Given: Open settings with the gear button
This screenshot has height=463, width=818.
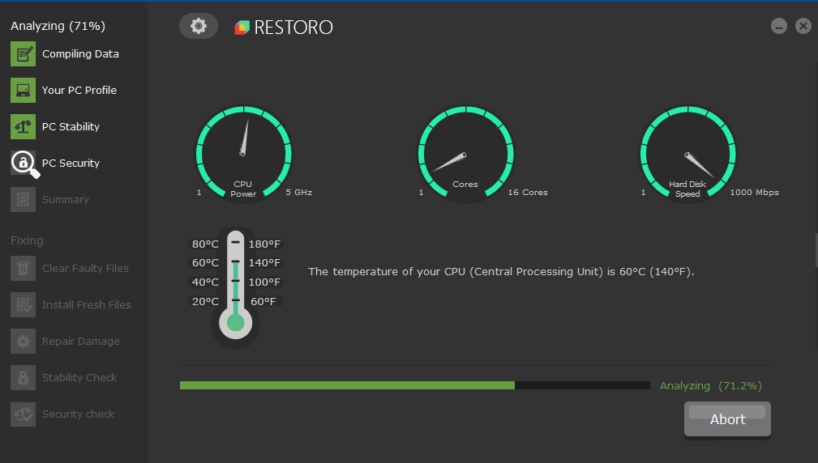Looking at the screenshot, I should [199, 26].
